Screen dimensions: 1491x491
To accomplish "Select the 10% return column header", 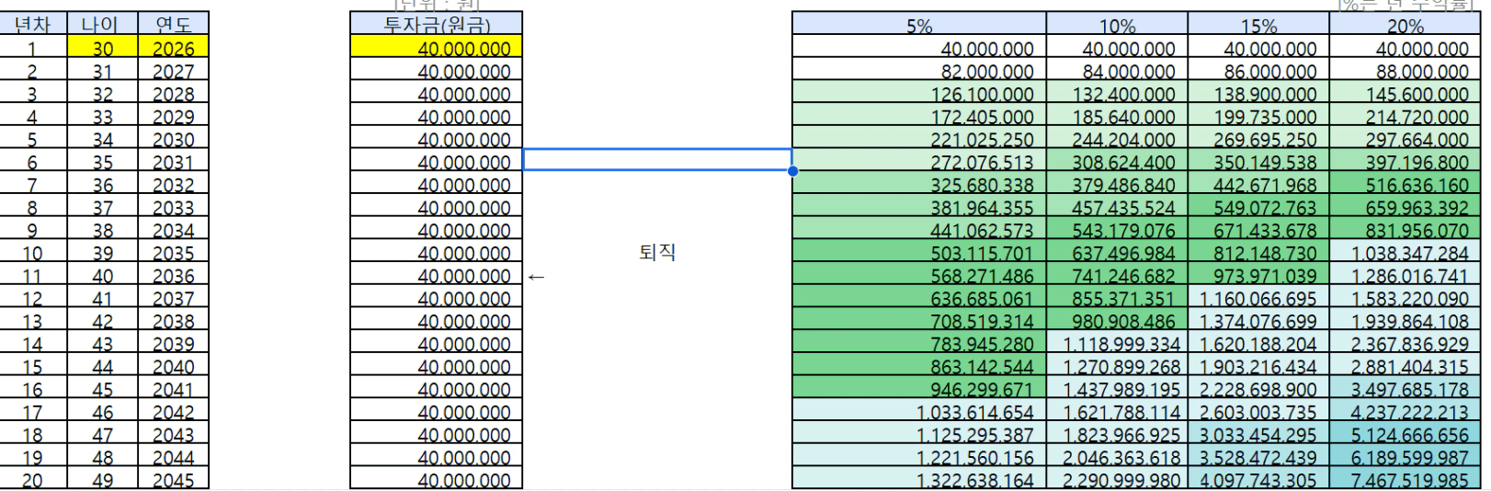I will [x=1117, y=25].
